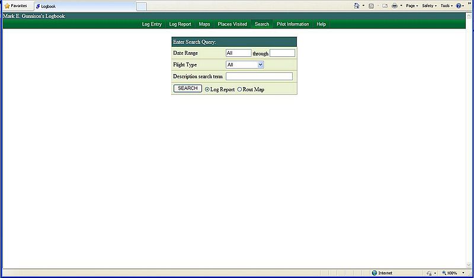The width and height of the screenshot is (474, 278).
Task: Go to Places Visited page
Action: pos(232,24)
